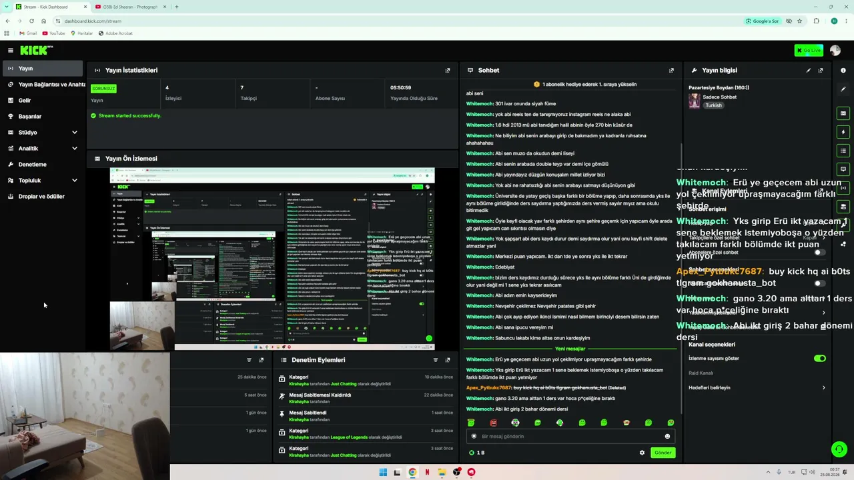The height and width of the screenshot is (480, 854).
Task: Click the Turkish language tag
Action: tap(714, 105)
